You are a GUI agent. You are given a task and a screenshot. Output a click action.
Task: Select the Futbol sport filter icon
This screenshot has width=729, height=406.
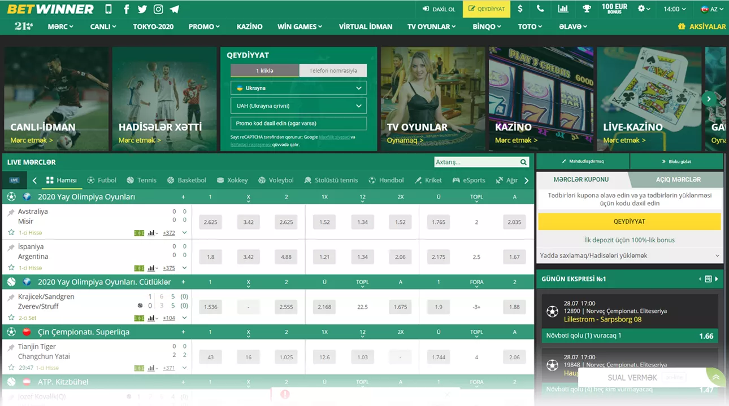92,180
